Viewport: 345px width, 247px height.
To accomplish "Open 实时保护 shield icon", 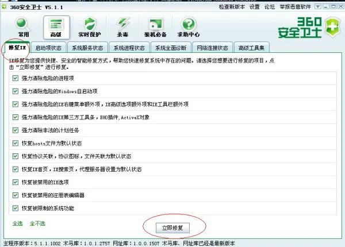I will click(89, 25).
